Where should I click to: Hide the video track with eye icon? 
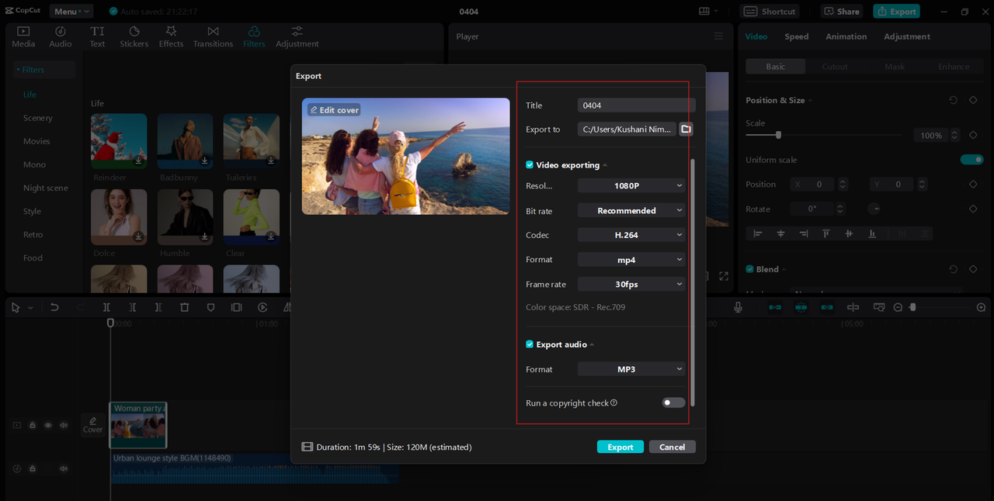(x=48, y=425)
